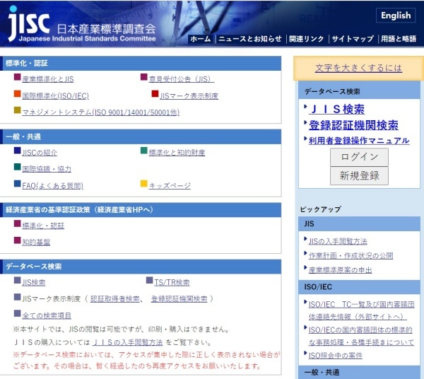
Task: Click gray square icon beside TS/TR検索
Action: 149,280
